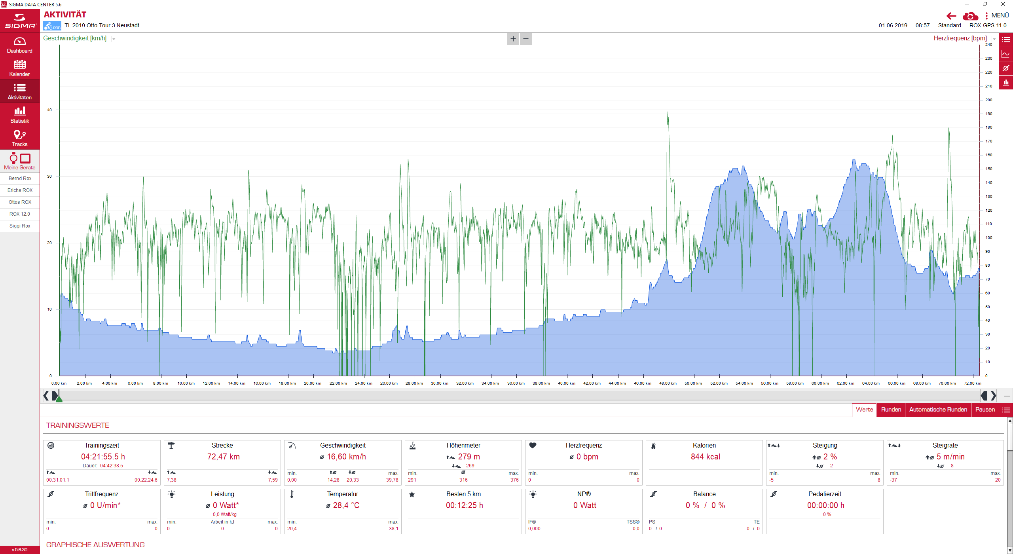Viewport: 1013px width, 554px height.
Task: Toggle line chart display icon
Action: click(1006, 54)
